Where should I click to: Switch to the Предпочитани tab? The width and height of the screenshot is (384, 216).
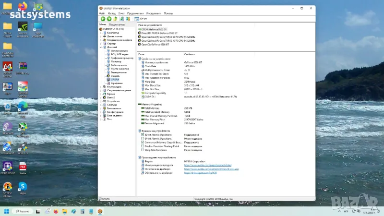117,24
